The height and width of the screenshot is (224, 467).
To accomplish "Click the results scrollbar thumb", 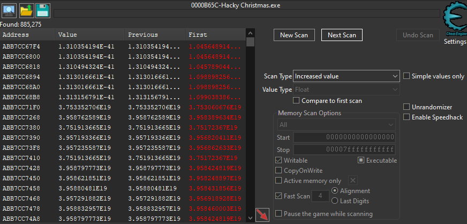I will (251, 42).
